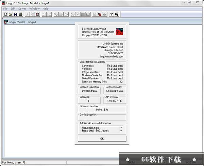Open the Window menu
This screenshot has height=166, width=204.
click(x=34, y=9)
